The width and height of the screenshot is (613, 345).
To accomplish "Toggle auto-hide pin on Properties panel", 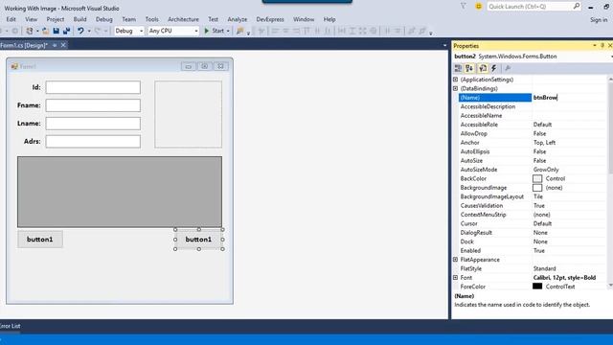I will click(x=602, y=46).
